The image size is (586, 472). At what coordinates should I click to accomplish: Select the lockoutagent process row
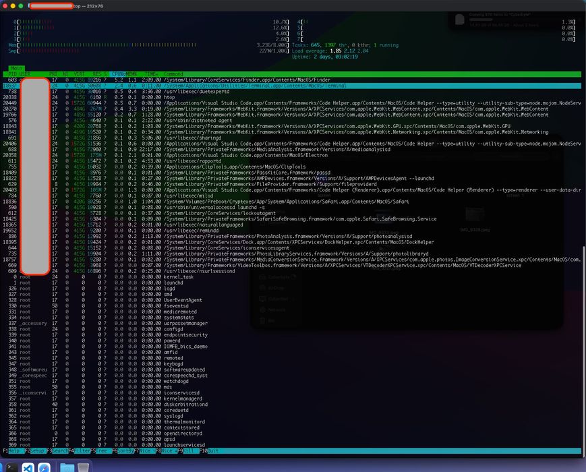[x=292, y=213]
